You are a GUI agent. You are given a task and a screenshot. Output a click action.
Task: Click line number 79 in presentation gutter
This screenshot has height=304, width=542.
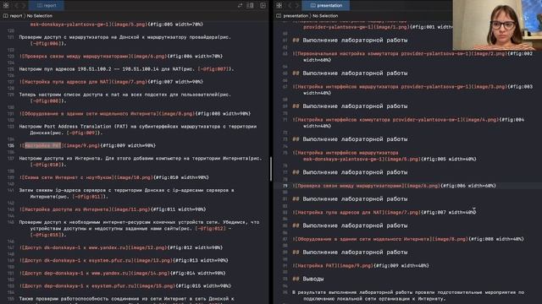point(285,186)
